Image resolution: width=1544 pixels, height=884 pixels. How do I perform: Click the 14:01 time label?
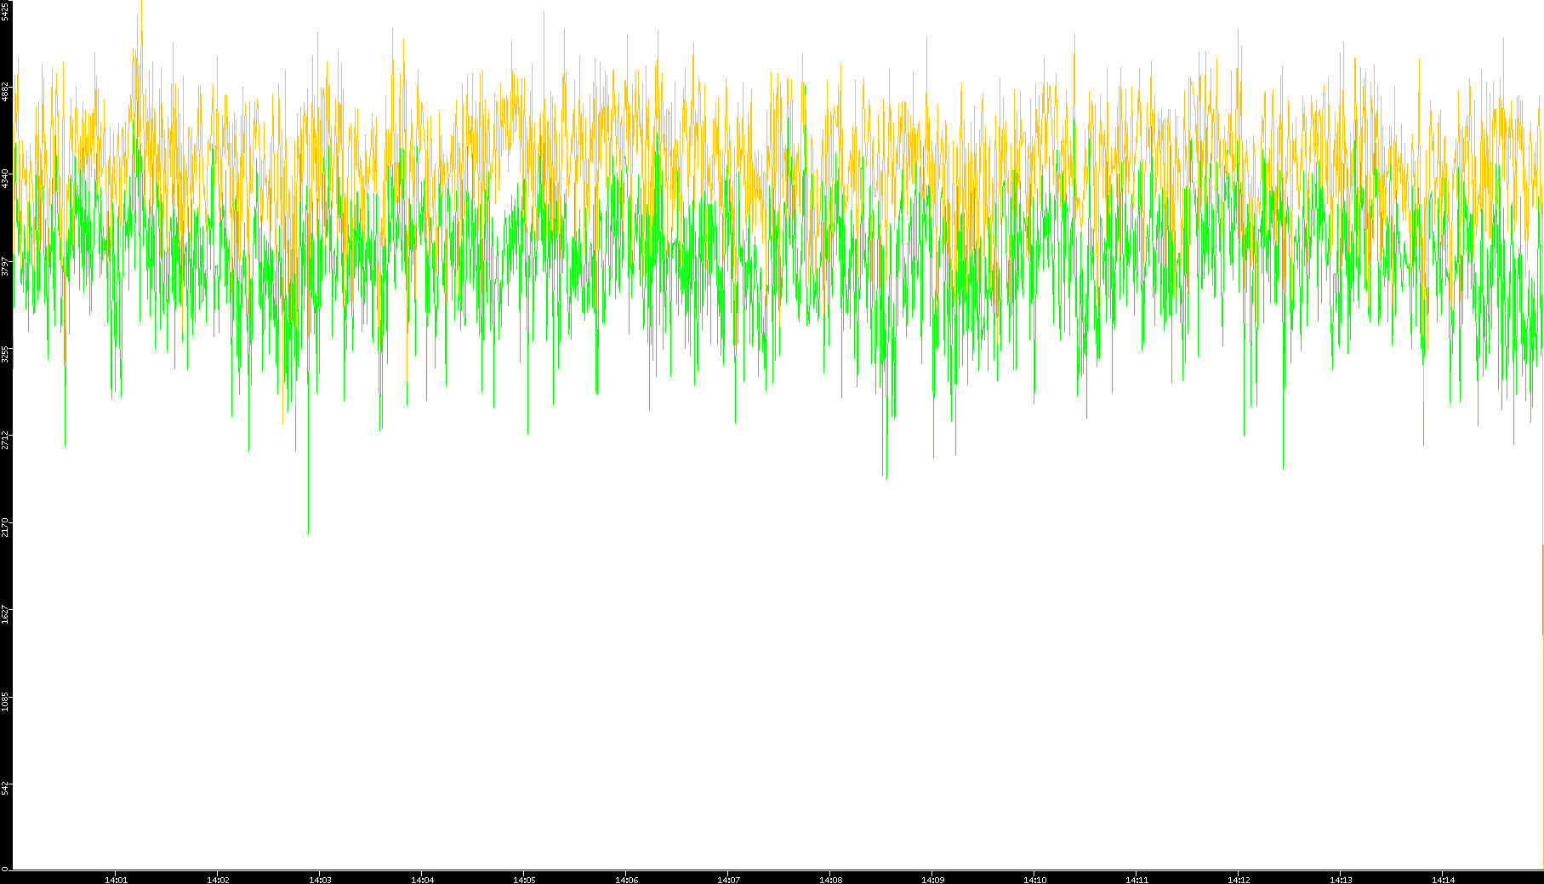(x=116, y=880)
